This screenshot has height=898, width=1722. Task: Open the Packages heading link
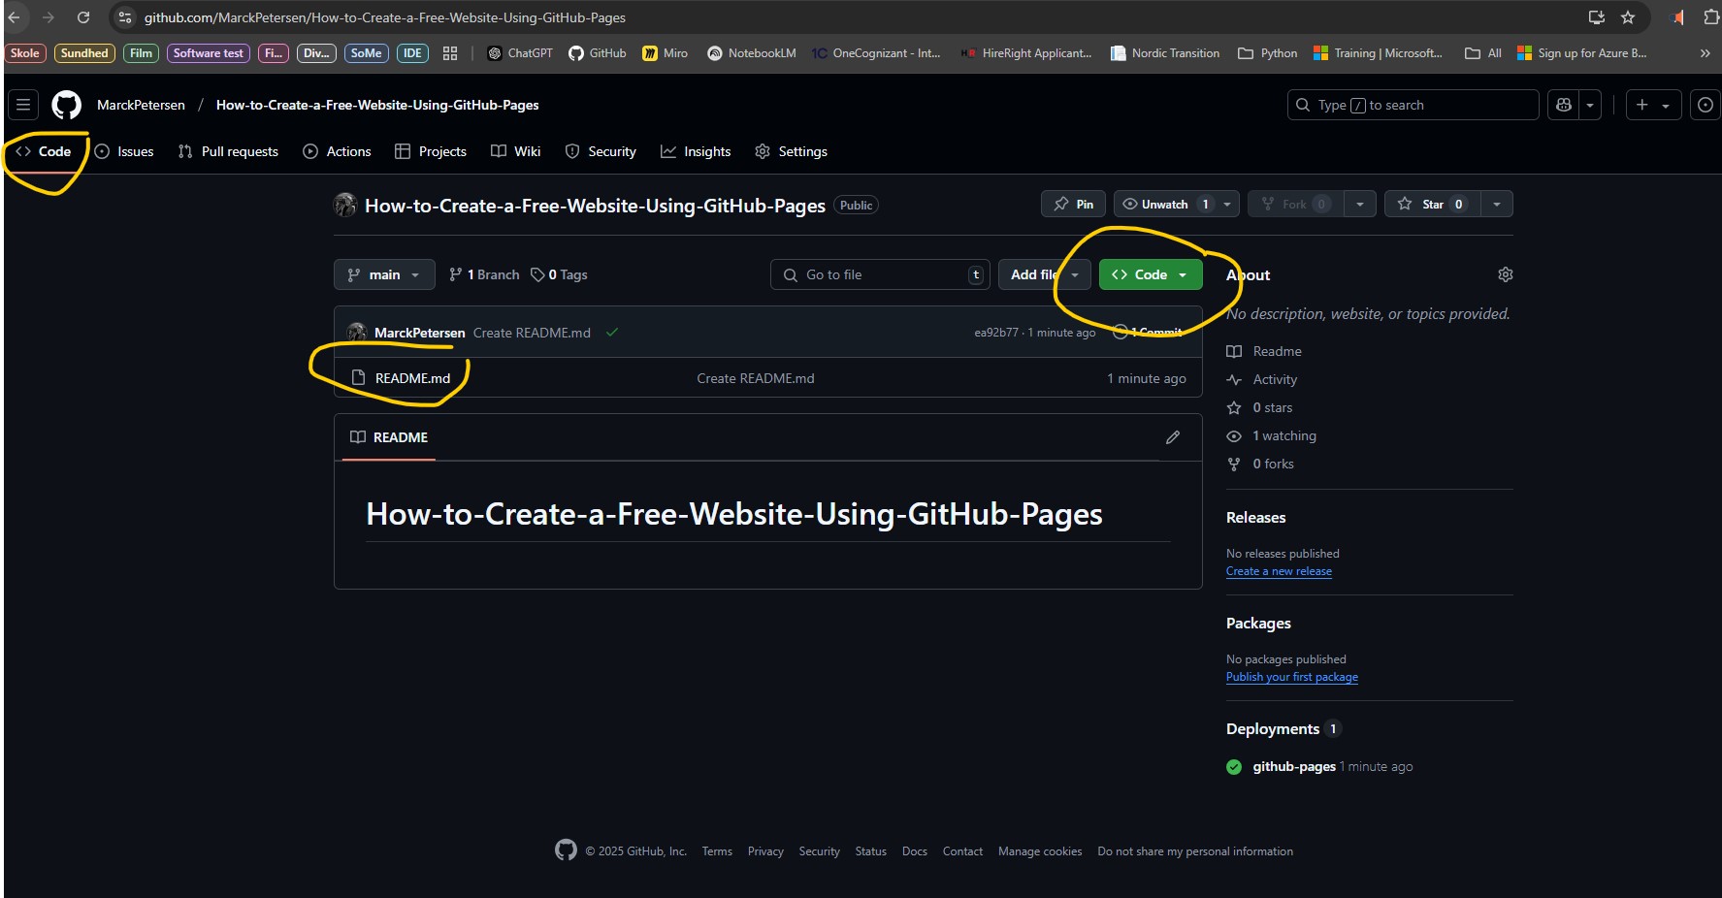1258,624
